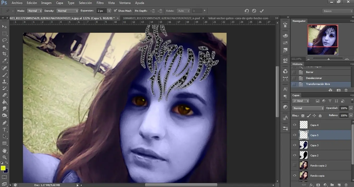Add a layer mask in Capas panel
Screen dimensions: 354x187
point(318,185)
